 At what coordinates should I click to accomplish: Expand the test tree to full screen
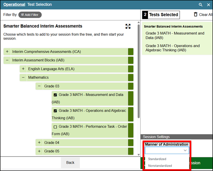pos(128,26)
